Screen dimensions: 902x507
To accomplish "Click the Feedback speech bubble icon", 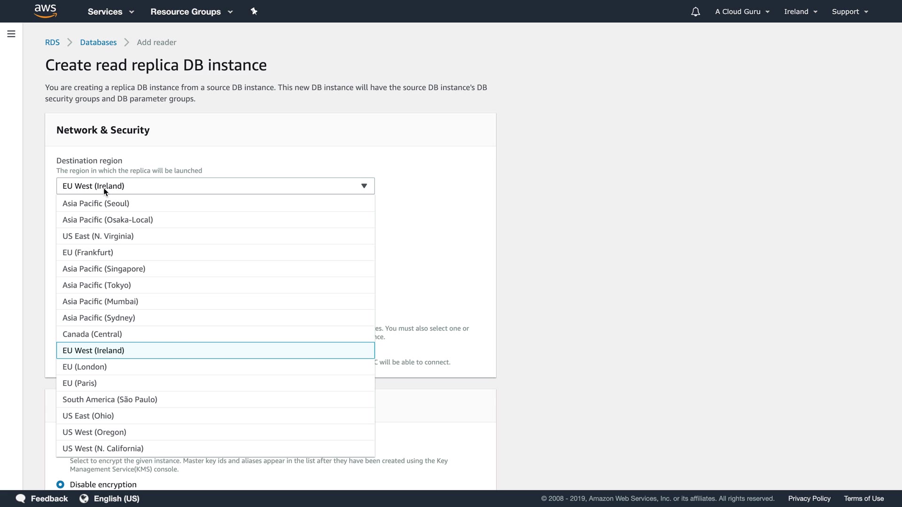I will (x=21, y=499).
